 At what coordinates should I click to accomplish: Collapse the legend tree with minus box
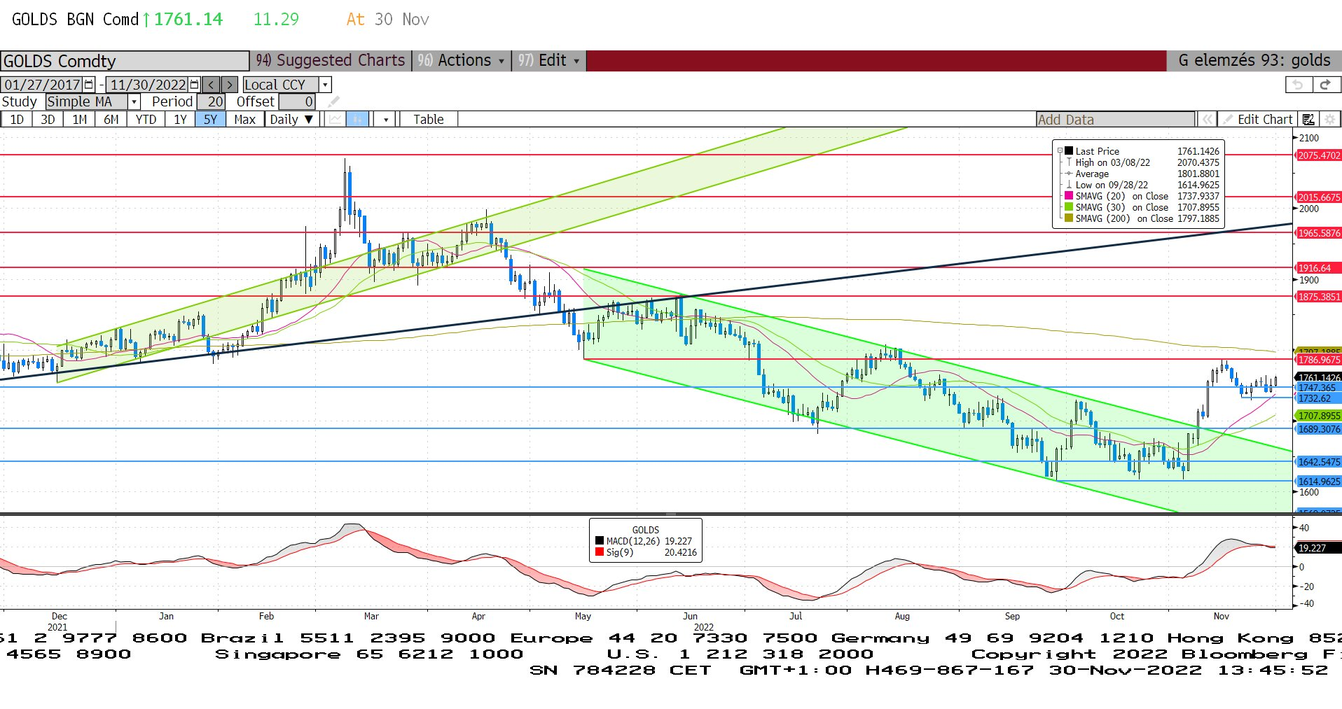click(1060, 151)
